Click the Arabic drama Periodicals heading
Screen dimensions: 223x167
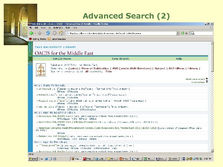point(50,85)
